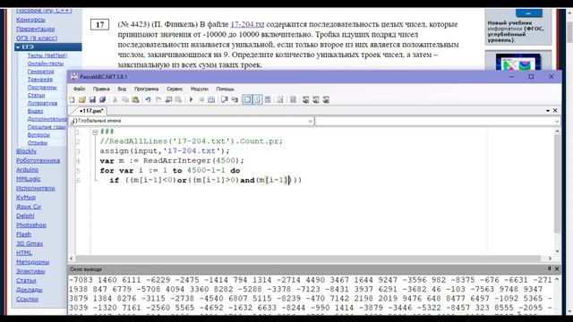Click the PascalABC.NET title bar app icon

click(x=74, y=77)
